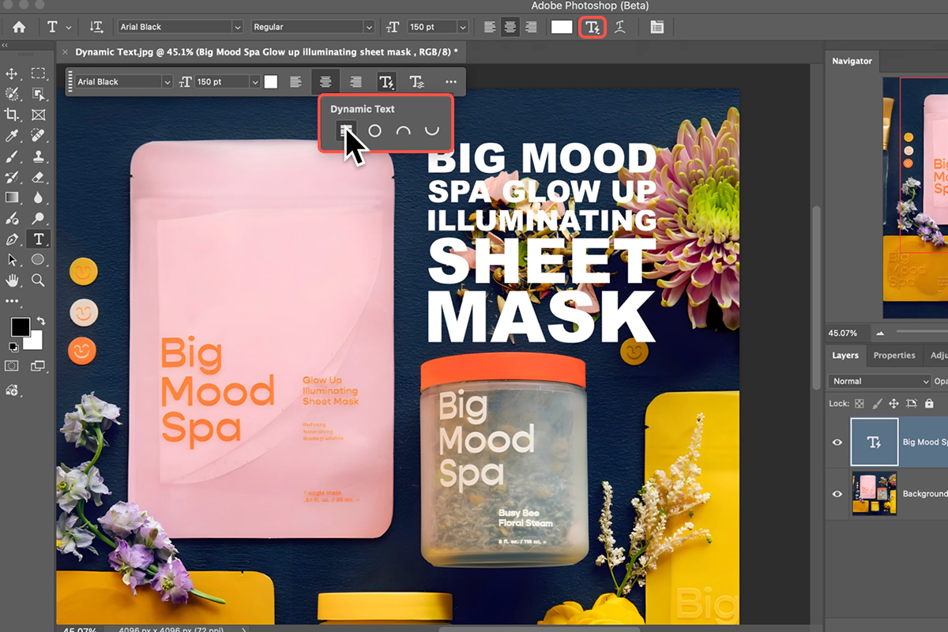Open more options in floating text bar

point(450,81)
